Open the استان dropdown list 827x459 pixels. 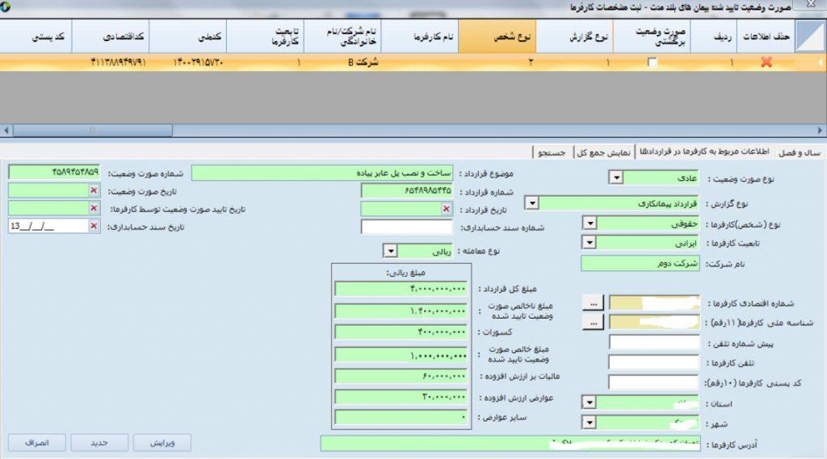coord(589,402)
